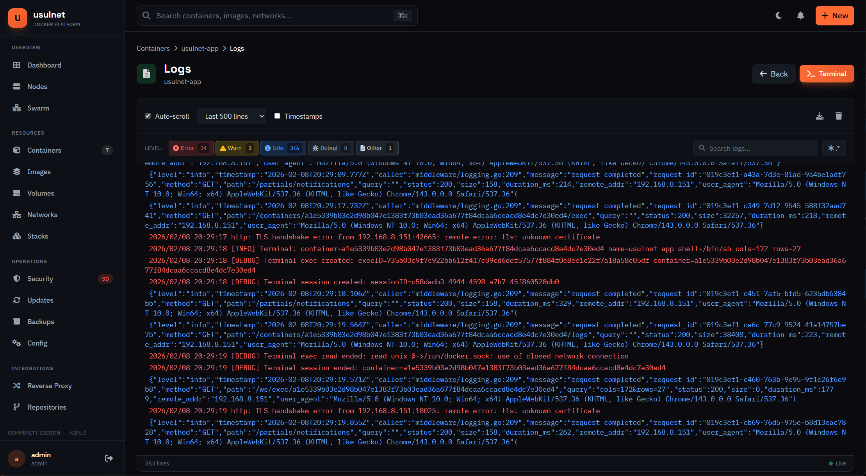Toggle the Debug log level filter
This screenshot has height=476, width=866.
click(331, 148)
